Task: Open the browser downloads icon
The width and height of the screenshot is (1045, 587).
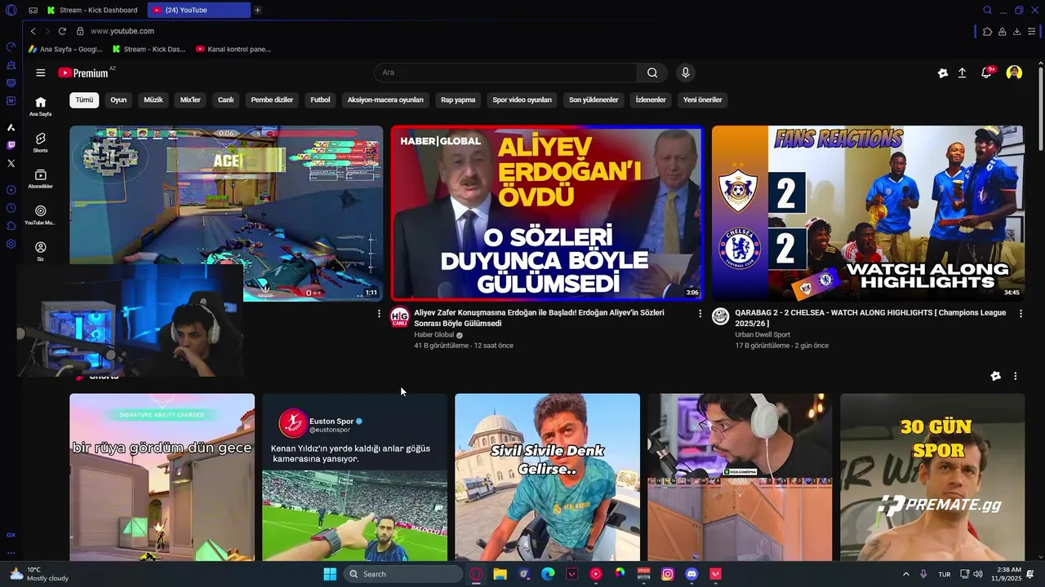Action: point(1016,31)
